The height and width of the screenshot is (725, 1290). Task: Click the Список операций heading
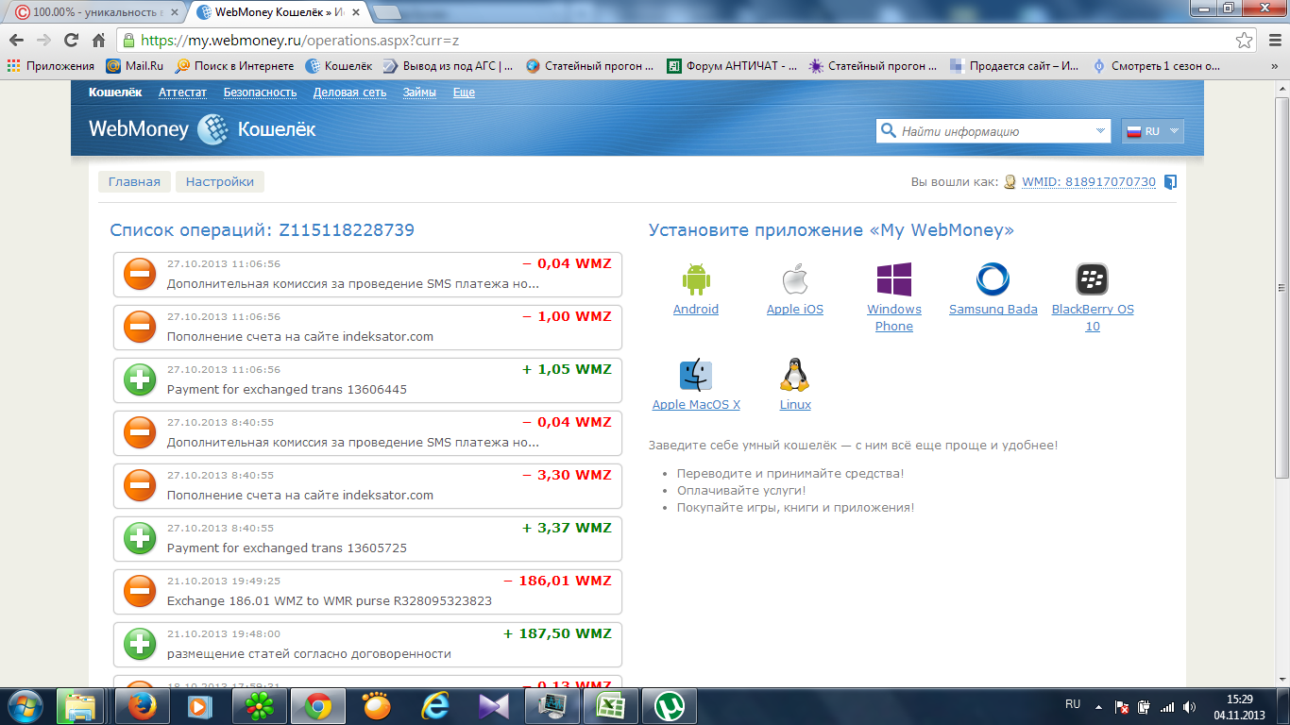[262, 230]
